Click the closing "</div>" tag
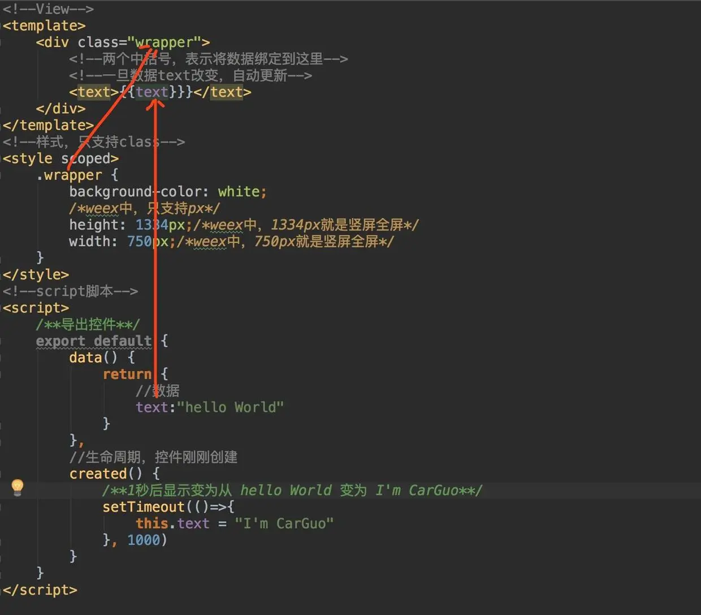Screen dimensions: 701x615 click(60, 108)
